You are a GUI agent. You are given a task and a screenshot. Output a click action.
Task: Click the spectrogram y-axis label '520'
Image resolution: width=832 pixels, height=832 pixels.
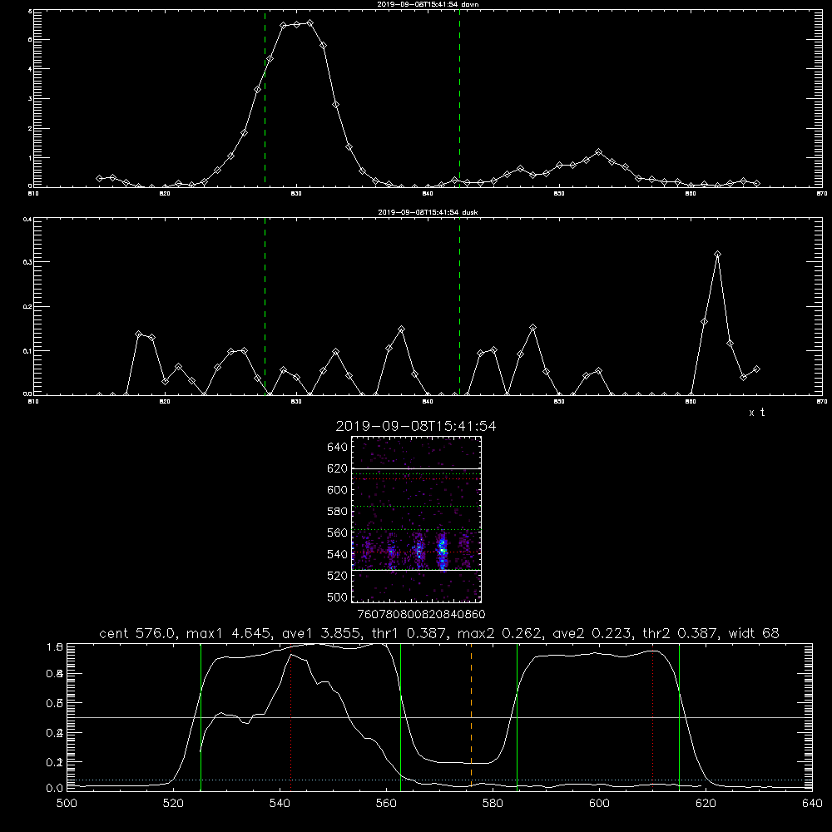click(338, 576)
